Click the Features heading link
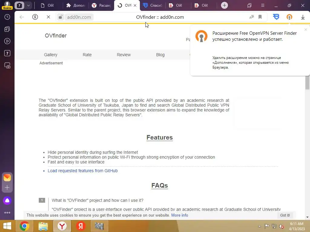 pyautogui.click(x=160, y=137)
